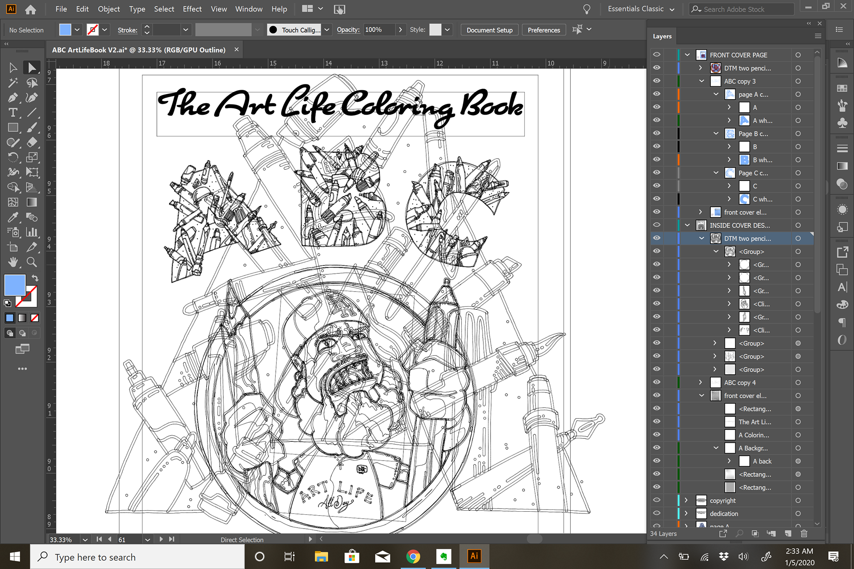Select the Scale tool
This screenshot has width=854, height=569.
coord(32,157)
